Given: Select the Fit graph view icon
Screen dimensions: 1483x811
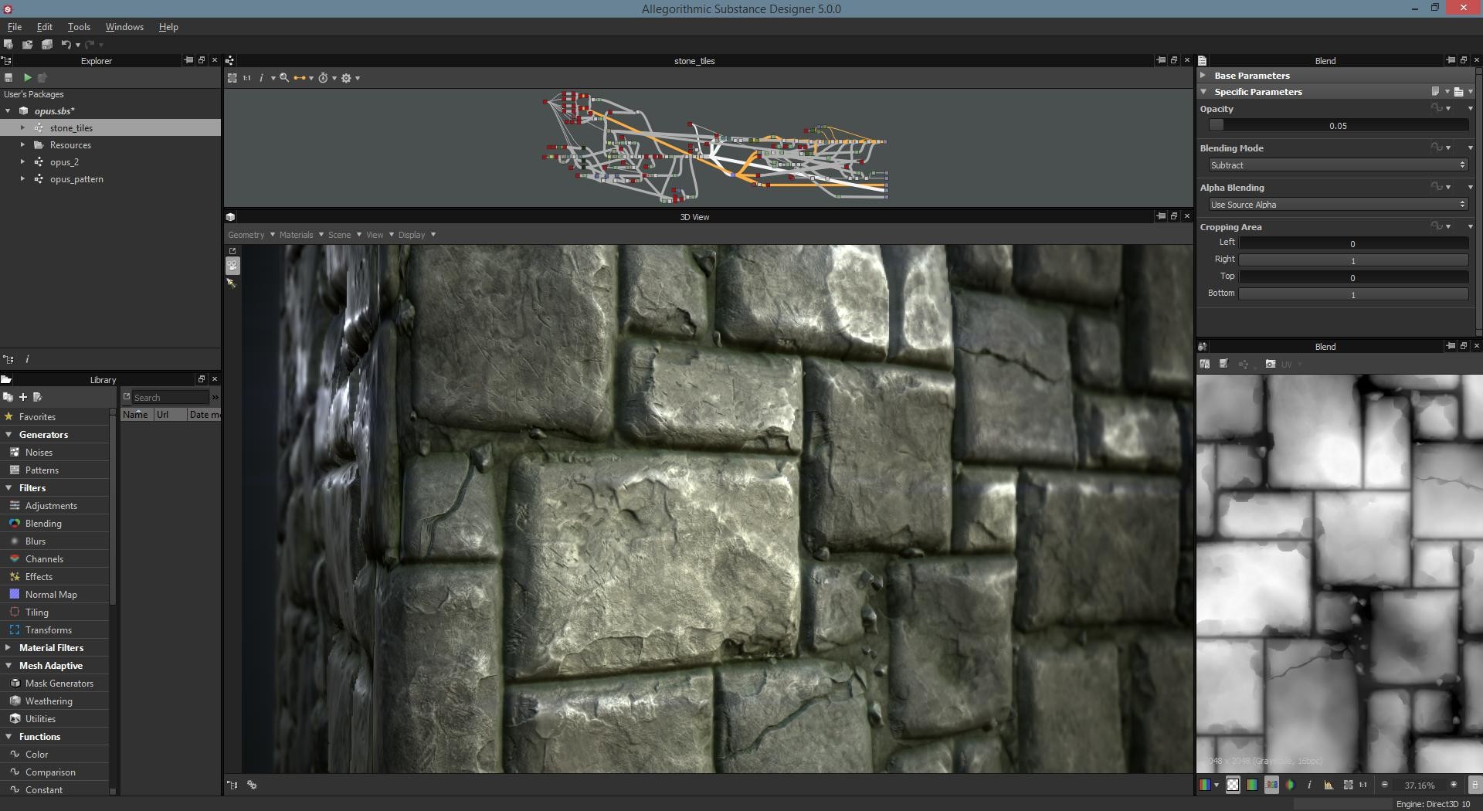Looking at the screenshot, I should [x=232, y=77].
